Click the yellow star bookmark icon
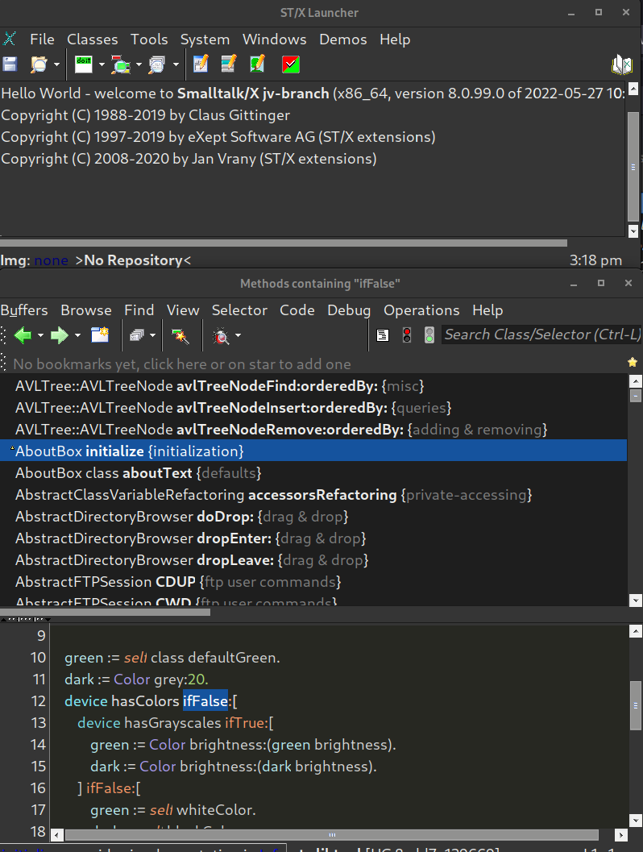 633,363
